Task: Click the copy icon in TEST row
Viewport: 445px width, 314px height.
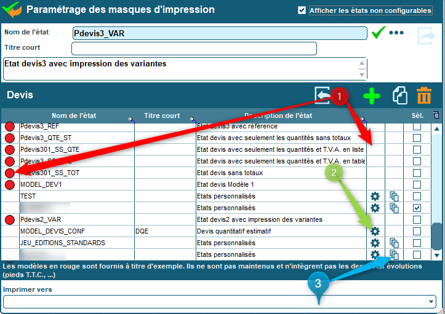Action: click(394, 196)
